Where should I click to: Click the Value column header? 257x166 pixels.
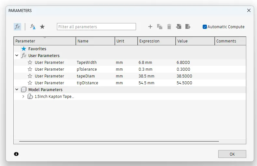click(195, 41)
